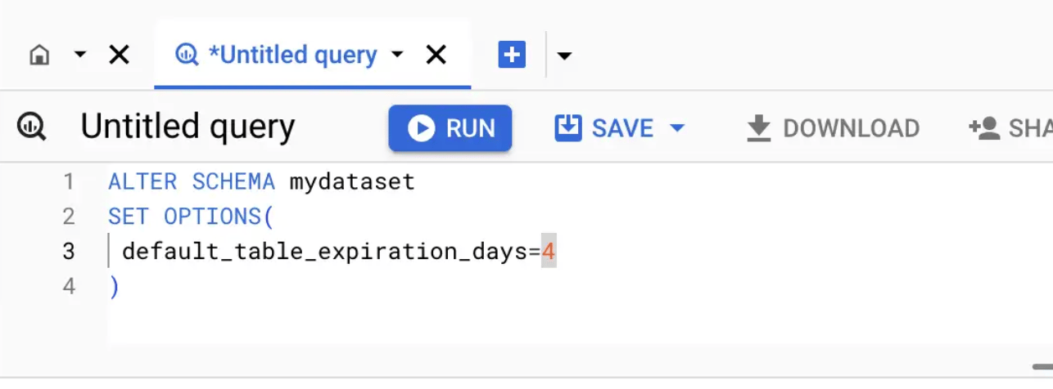Click the save disk icon
Screen dimensions: 1053x389
tap(568, 127)
